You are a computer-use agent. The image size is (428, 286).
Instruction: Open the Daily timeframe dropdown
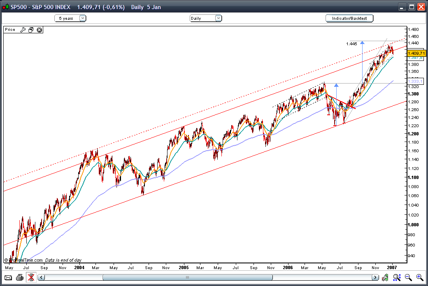(206, 18)
